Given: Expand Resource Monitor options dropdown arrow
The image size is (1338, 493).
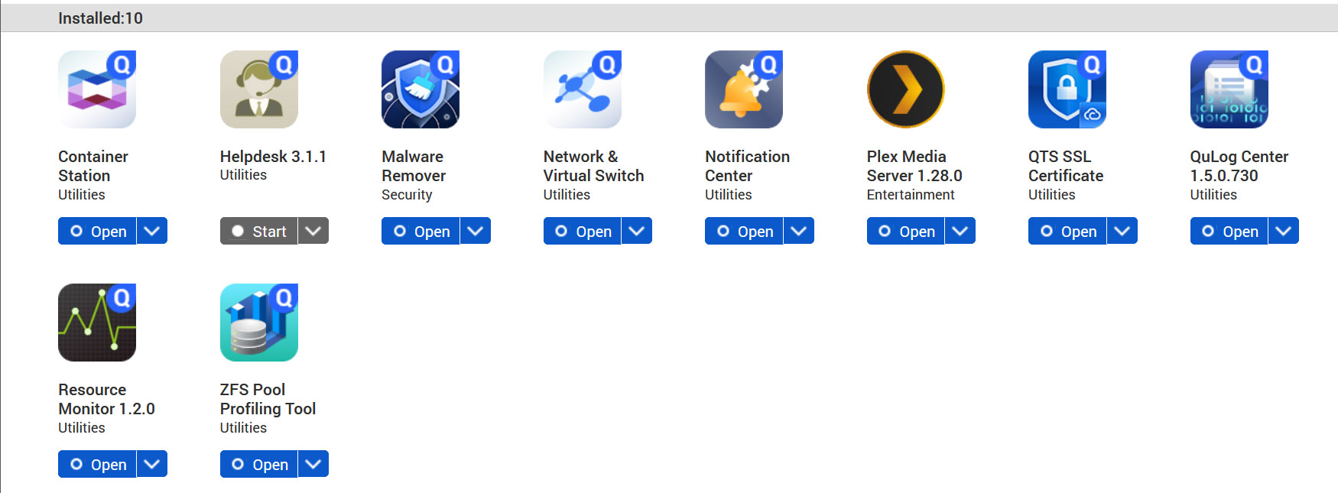Looking at the screenshot, I should pos(152,464).
